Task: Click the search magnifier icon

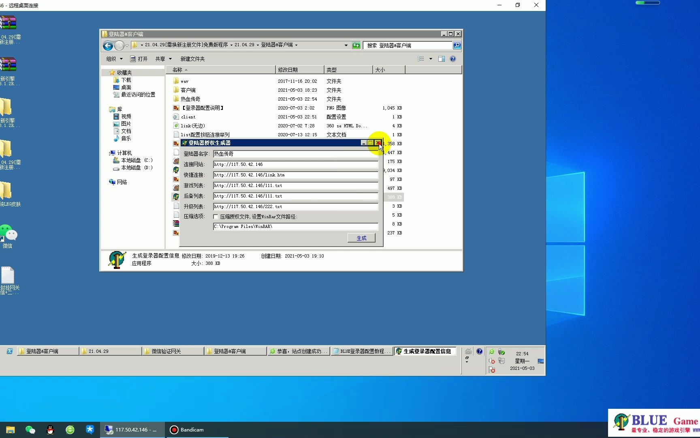Action: pos(457,45)
